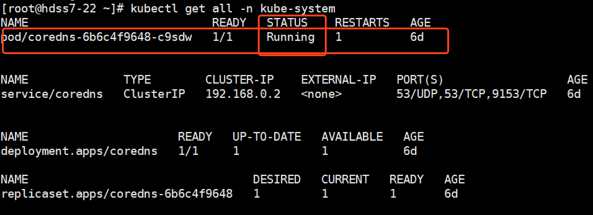Select the replicaset.apps/coredns-6b6c4f9648 entry
593x215 pixels.
coord(117,194)
